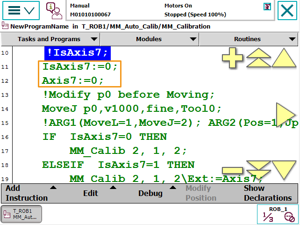Open the operator window icon

(54, 10)
